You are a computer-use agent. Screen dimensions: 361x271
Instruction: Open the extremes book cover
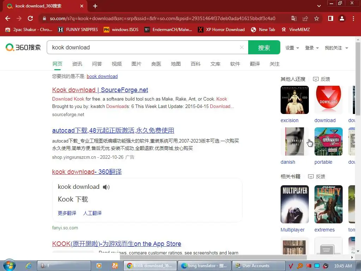tap(329, 204)
